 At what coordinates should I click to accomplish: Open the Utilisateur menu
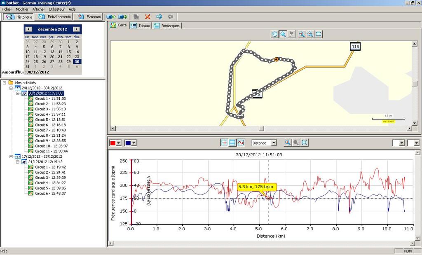56,9
